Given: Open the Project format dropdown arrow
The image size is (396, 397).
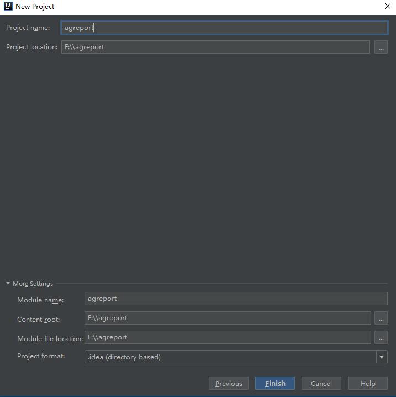Looking at the screenshot, I should 382,357.
